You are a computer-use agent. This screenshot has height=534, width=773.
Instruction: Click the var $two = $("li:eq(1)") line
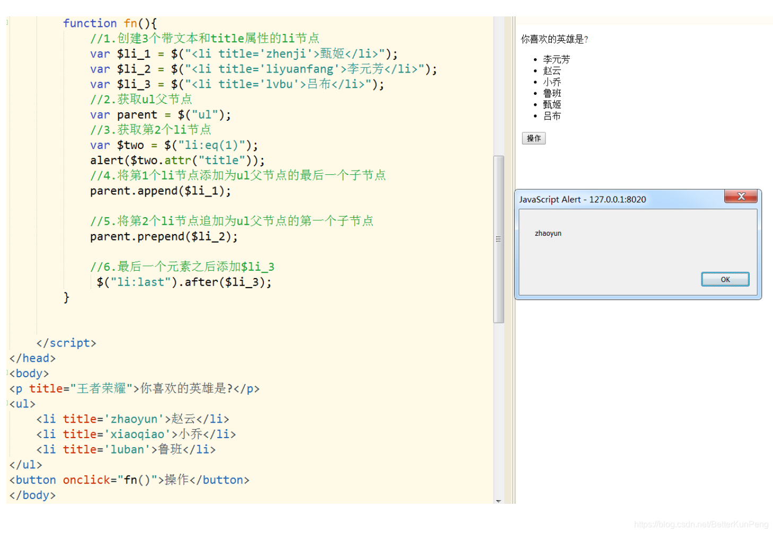[174, 145]
